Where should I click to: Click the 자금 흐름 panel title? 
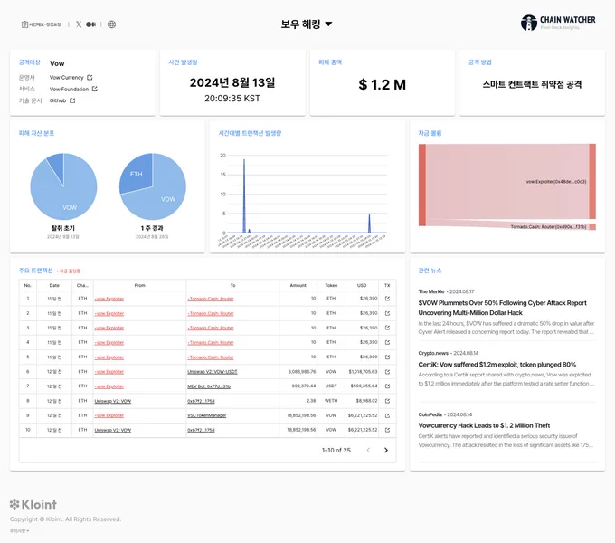(x=430, y=133)
